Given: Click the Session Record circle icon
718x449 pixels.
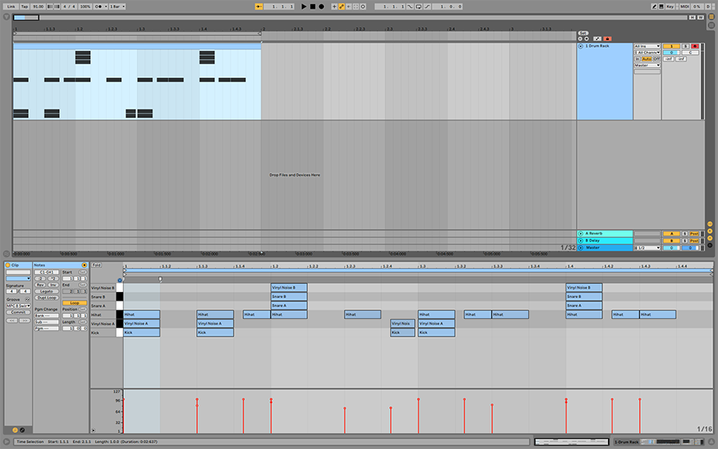Looking at the screenshot, I should point(363,6).
